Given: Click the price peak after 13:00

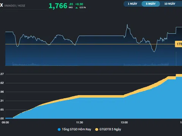Looking at the screenshot, I should [x=127, y=25].
